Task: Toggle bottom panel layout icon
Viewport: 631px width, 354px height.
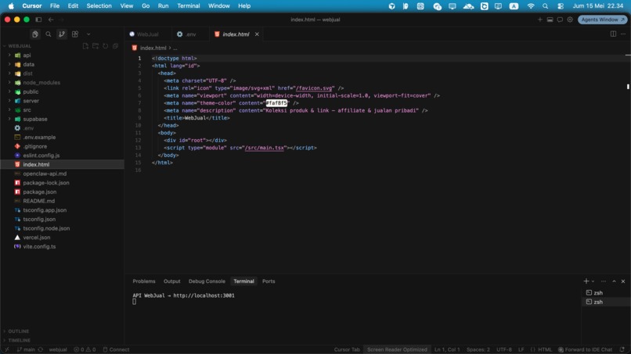Action: (550, 20)
